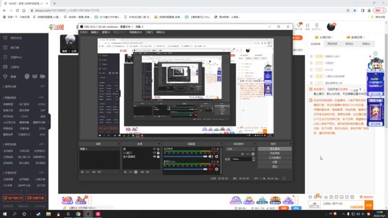
Task: Click the 赛事 trophy icon in the sidebar
Action: coord(5,77)
